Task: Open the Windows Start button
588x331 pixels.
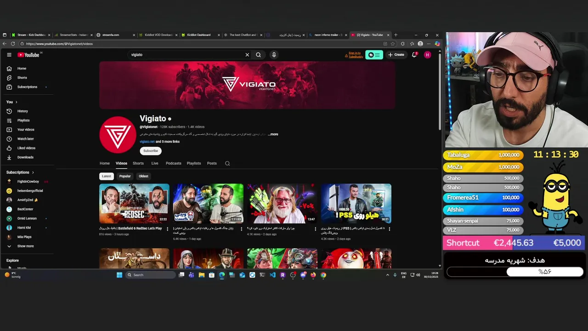Action: (119, 275)
